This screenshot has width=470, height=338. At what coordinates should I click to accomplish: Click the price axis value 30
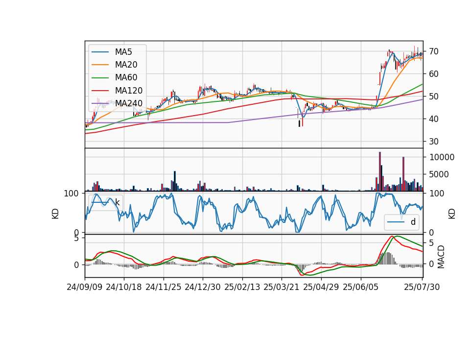point(434,142)
